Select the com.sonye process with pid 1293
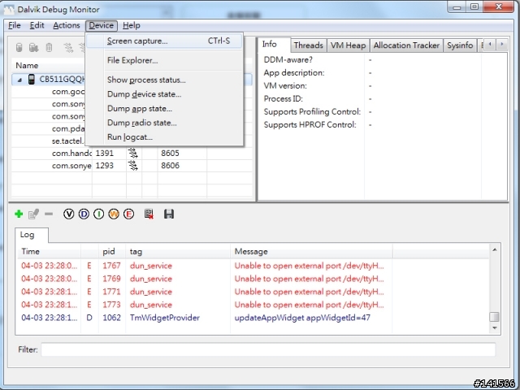 point(132,166)
